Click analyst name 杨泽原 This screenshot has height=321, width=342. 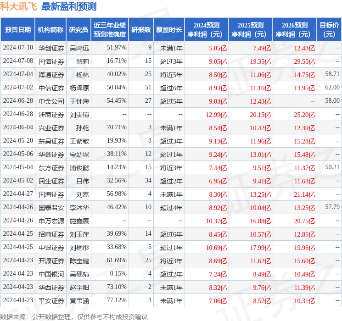(x=79, y=88)
